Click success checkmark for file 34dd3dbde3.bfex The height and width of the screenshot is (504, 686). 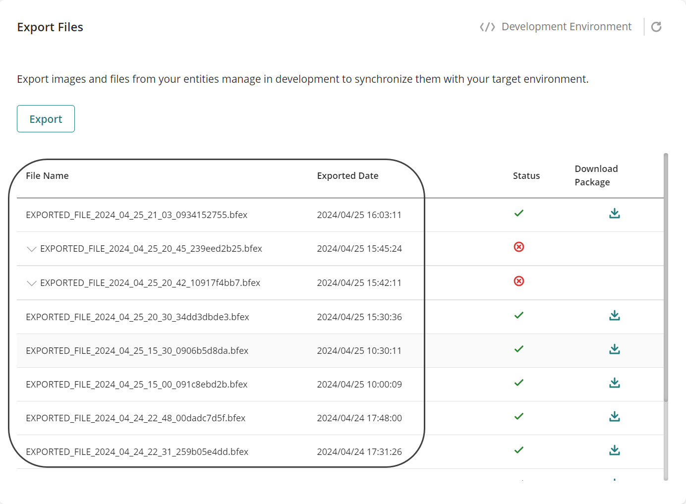(519, 315)
